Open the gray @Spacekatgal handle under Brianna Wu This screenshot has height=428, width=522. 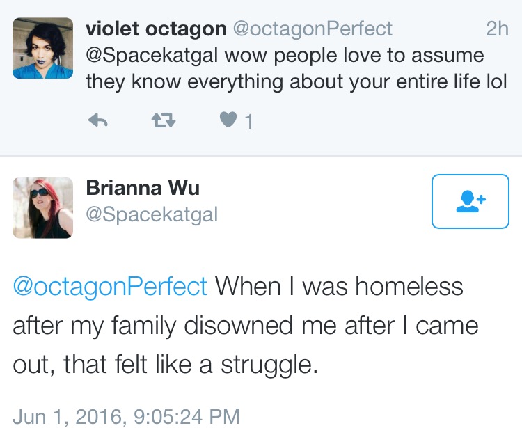[152, 214]
